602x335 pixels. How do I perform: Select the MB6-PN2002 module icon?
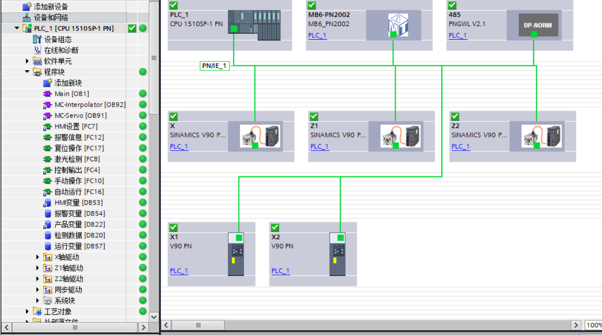click(398, 25)
